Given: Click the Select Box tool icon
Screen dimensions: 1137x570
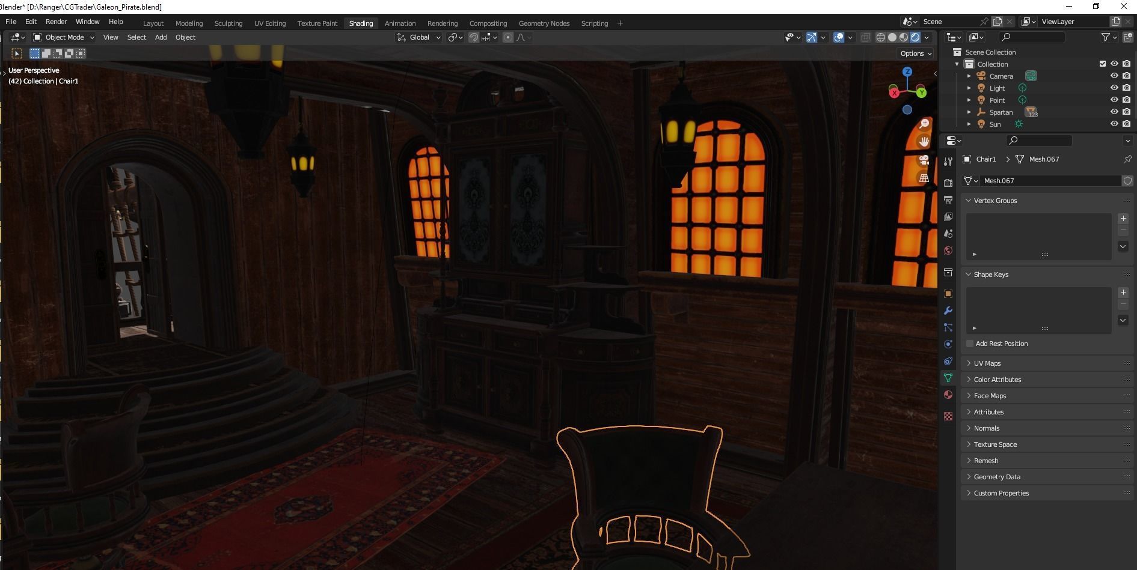Looking at the screenshot, I should point(17,53).
